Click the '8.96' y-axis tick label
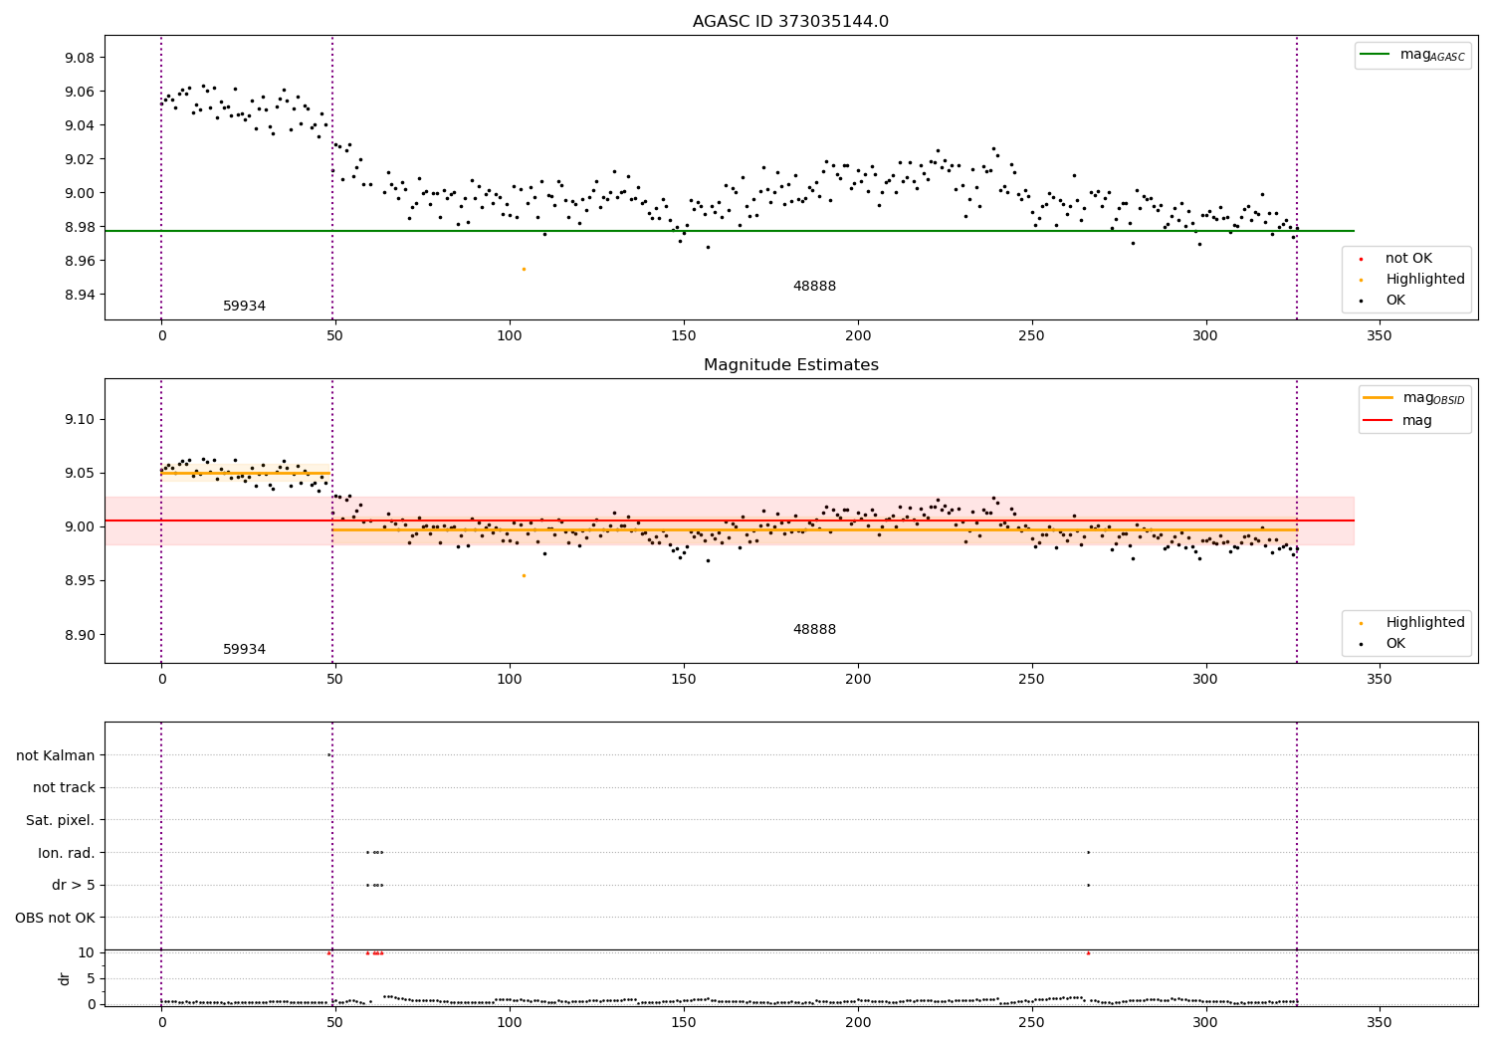Screen dimensions: 1493x1045 79,261
